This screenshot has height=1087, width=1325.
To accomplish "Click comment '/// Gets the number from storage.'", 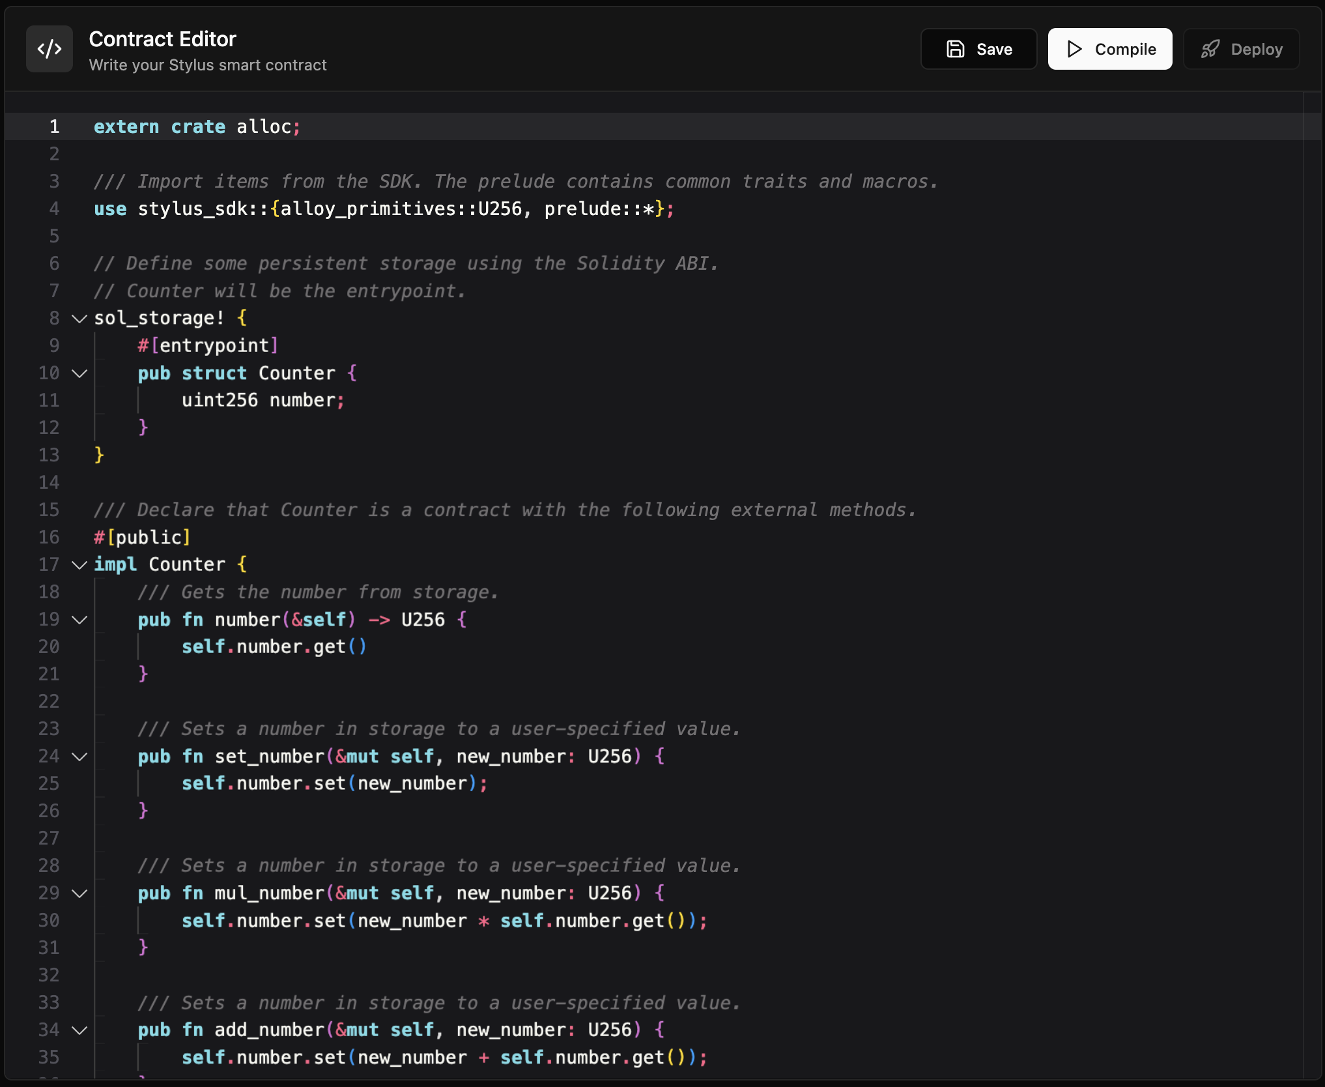I will click(x=318, y=592).
